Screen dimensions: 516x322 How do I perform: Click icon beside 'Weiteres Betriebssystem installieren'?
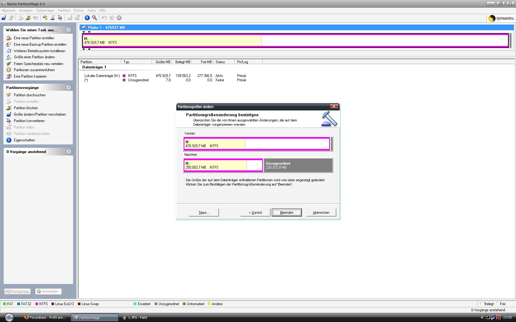point(9,51)
